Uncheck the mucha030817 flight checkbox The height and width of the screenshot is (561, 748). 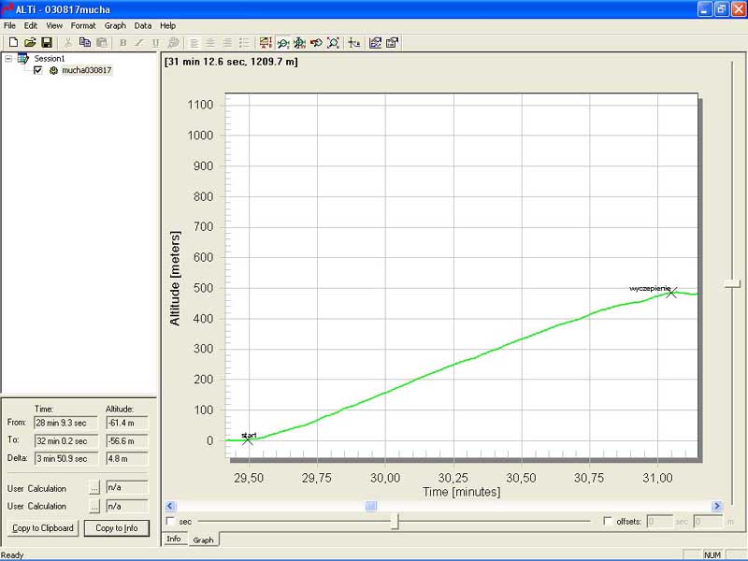point(37,70)
